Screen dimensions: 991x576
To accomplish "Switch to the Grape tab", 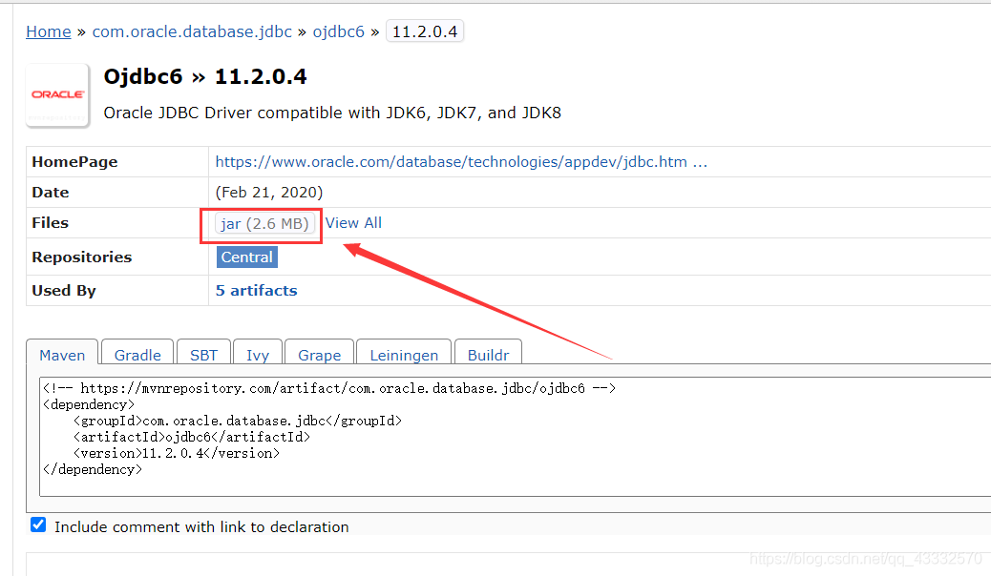I will coord(319,354).
